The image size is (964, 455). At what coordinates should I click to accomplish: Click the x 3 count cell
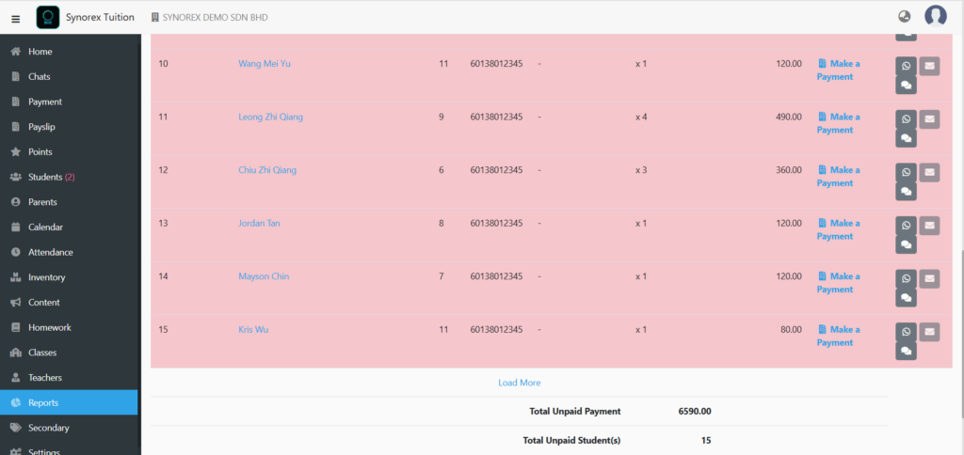(x=641, y=170)
